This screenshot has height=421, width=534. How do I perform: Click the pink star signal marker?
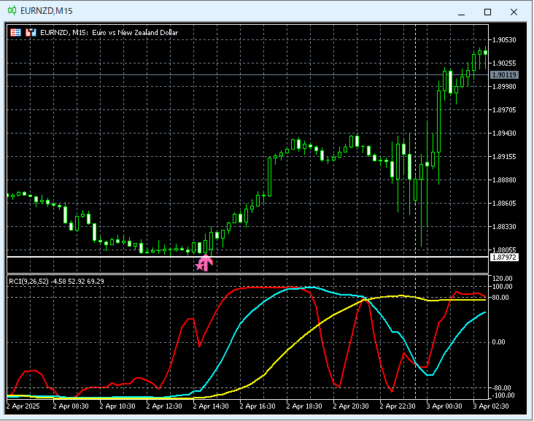tap(200, 266)
